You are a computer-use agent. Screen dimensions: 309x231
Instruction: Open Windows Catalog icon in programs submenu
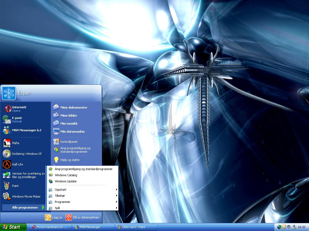click(51, 175)
